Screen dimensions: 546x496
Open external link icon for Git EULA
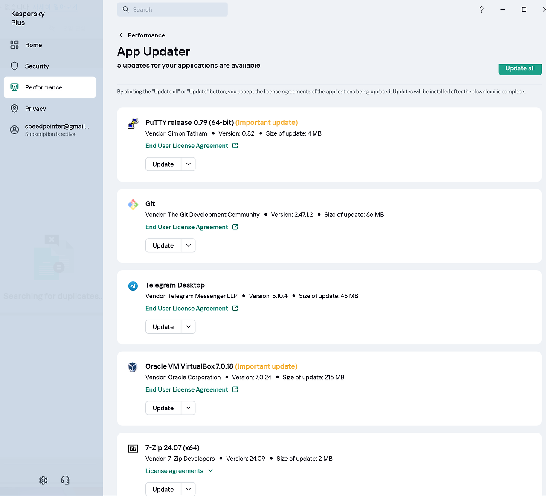pos(235,227)
